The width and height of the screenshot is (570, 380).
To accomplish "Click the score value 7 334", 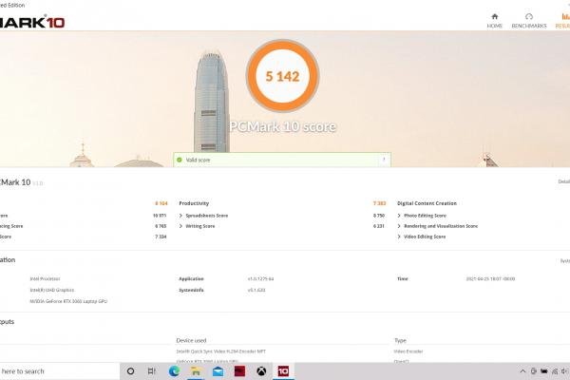I will (x=161, y=237).
